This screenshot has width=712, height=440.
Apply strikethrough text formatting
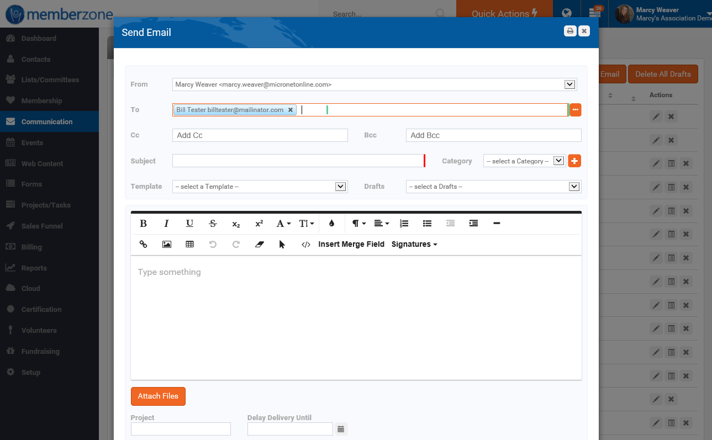[213, 223]
